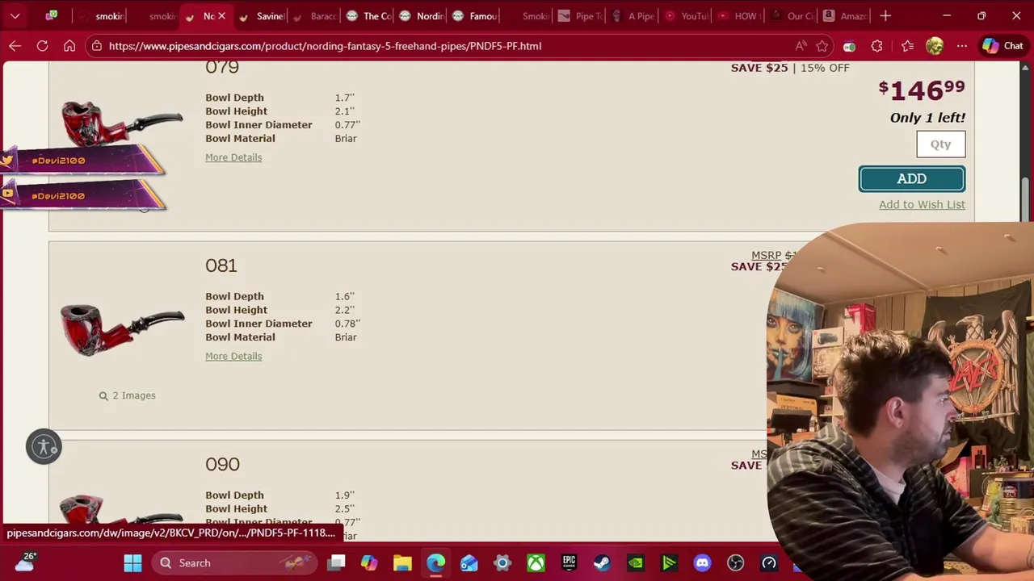Screen dimensions: 1034x581
Task: Toggle Read aloud in address bar
Action: pos(801,46)
